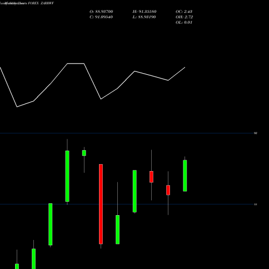
Task: Click the OC 2.43 indicator text
Action: tap(184, 12)
